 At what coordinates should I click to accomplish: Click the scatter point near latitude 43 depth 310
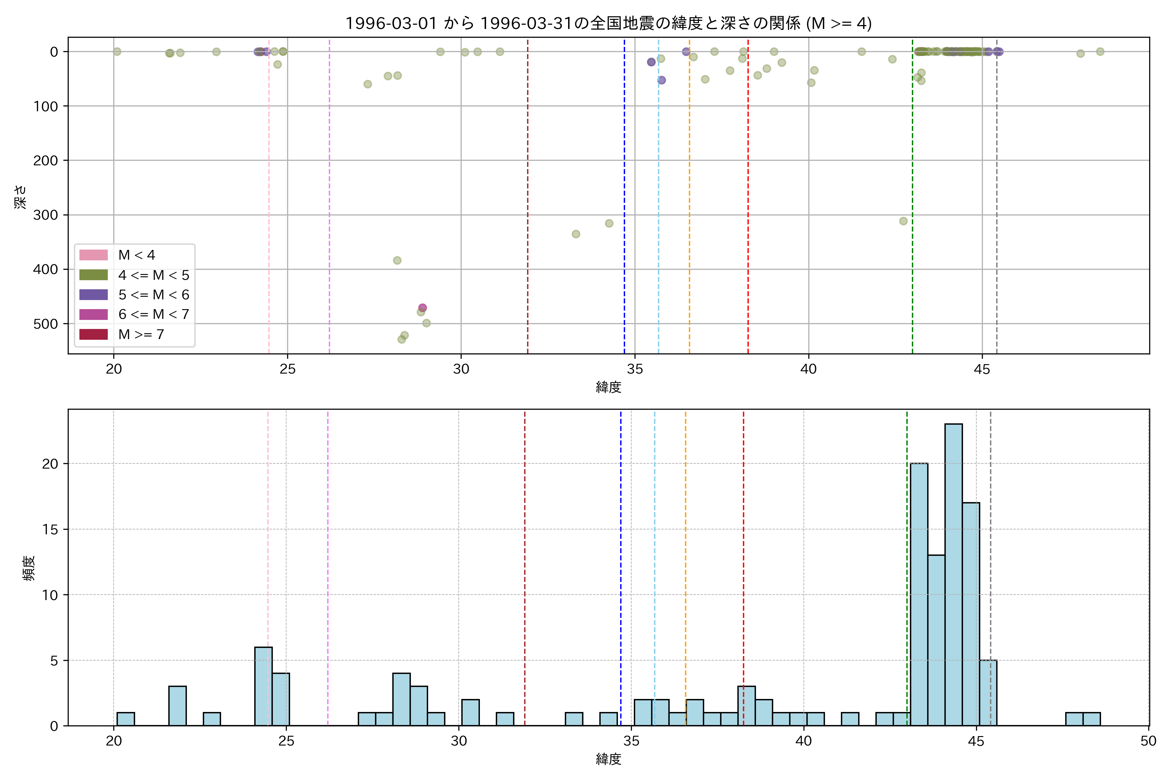tap(903, 221)
